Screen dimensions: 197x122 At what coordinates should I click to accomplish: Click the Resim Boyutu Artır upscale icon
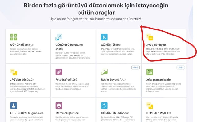tap(104, 72)
